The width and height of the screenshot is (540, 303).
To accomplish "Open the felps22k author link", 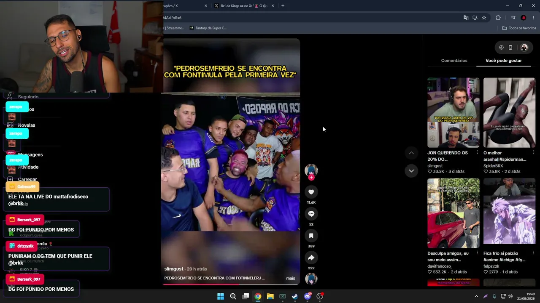I will [491, 266].
